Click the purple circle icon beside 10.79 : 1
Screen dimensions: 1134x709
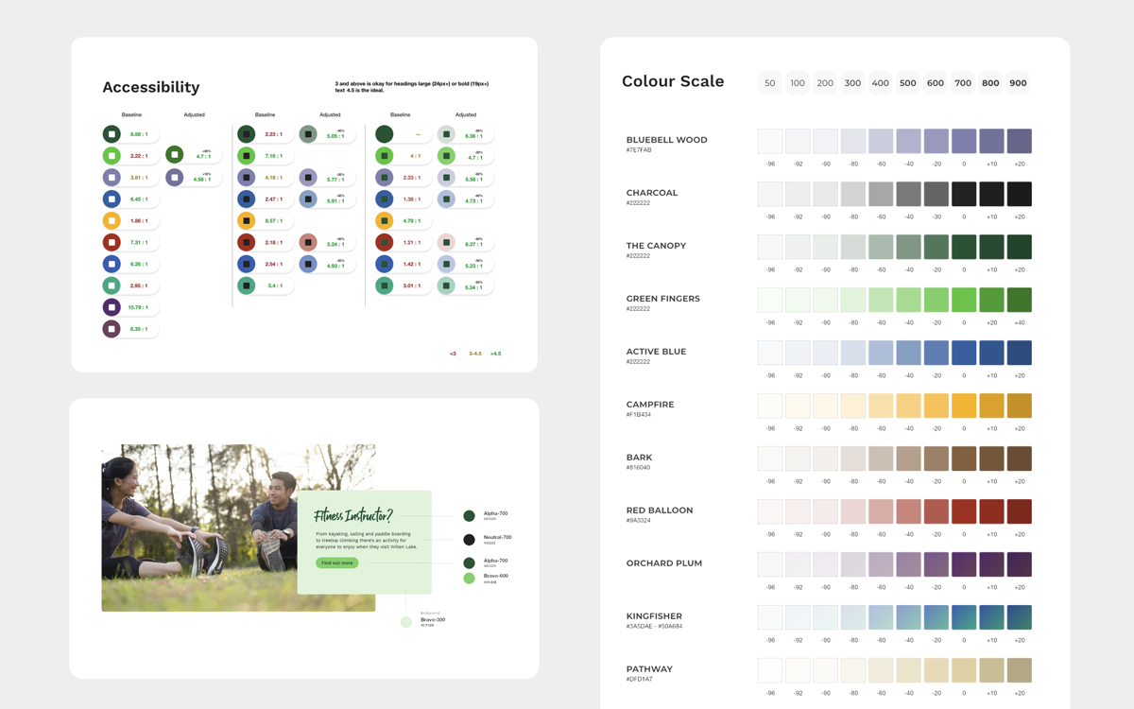tap(112, 307)
